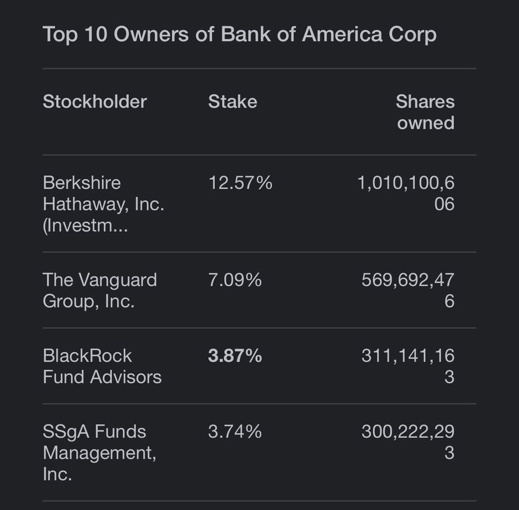Expand the truncated (Investm... text
This screenshot has width=519, height=510.
(x=85, y=226)
